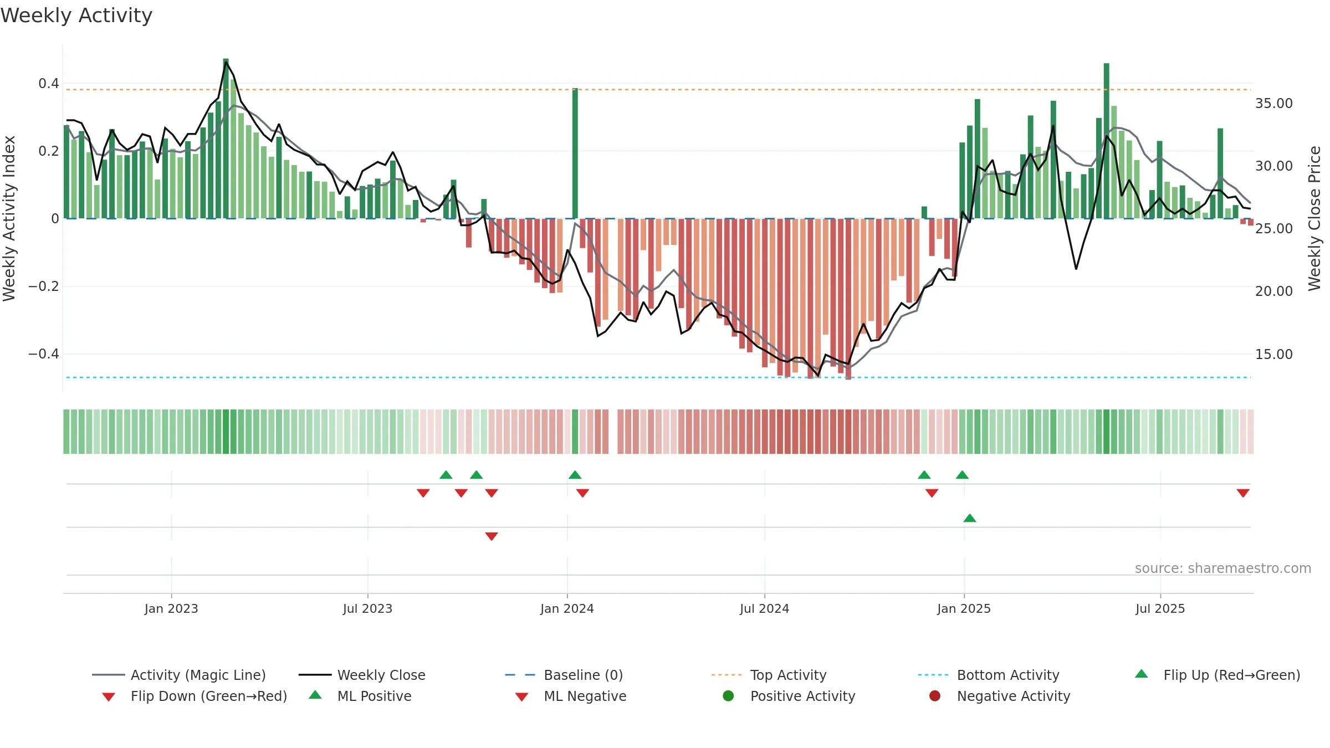Click the Positive Activity green dot

pyautogui.click(x=728, y=695)
